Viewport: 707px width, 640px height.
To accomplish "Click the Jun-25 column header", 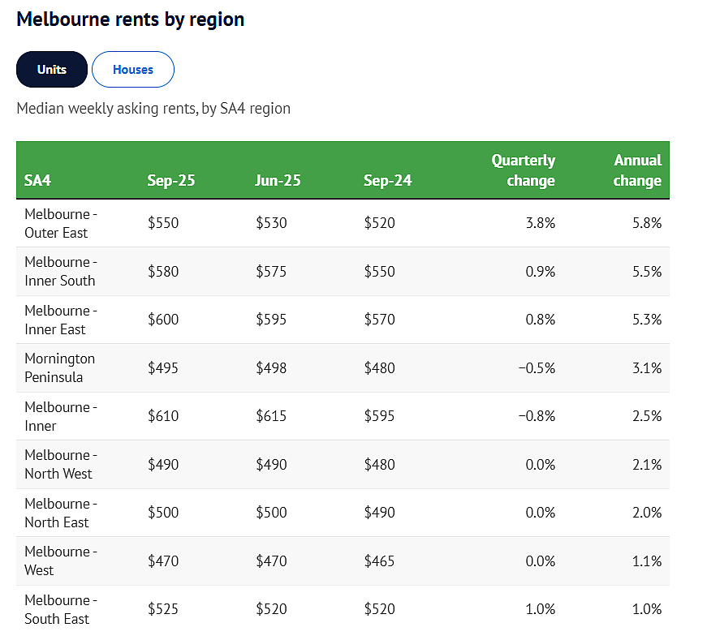I will pyautogui.click(x=278, y=180).
